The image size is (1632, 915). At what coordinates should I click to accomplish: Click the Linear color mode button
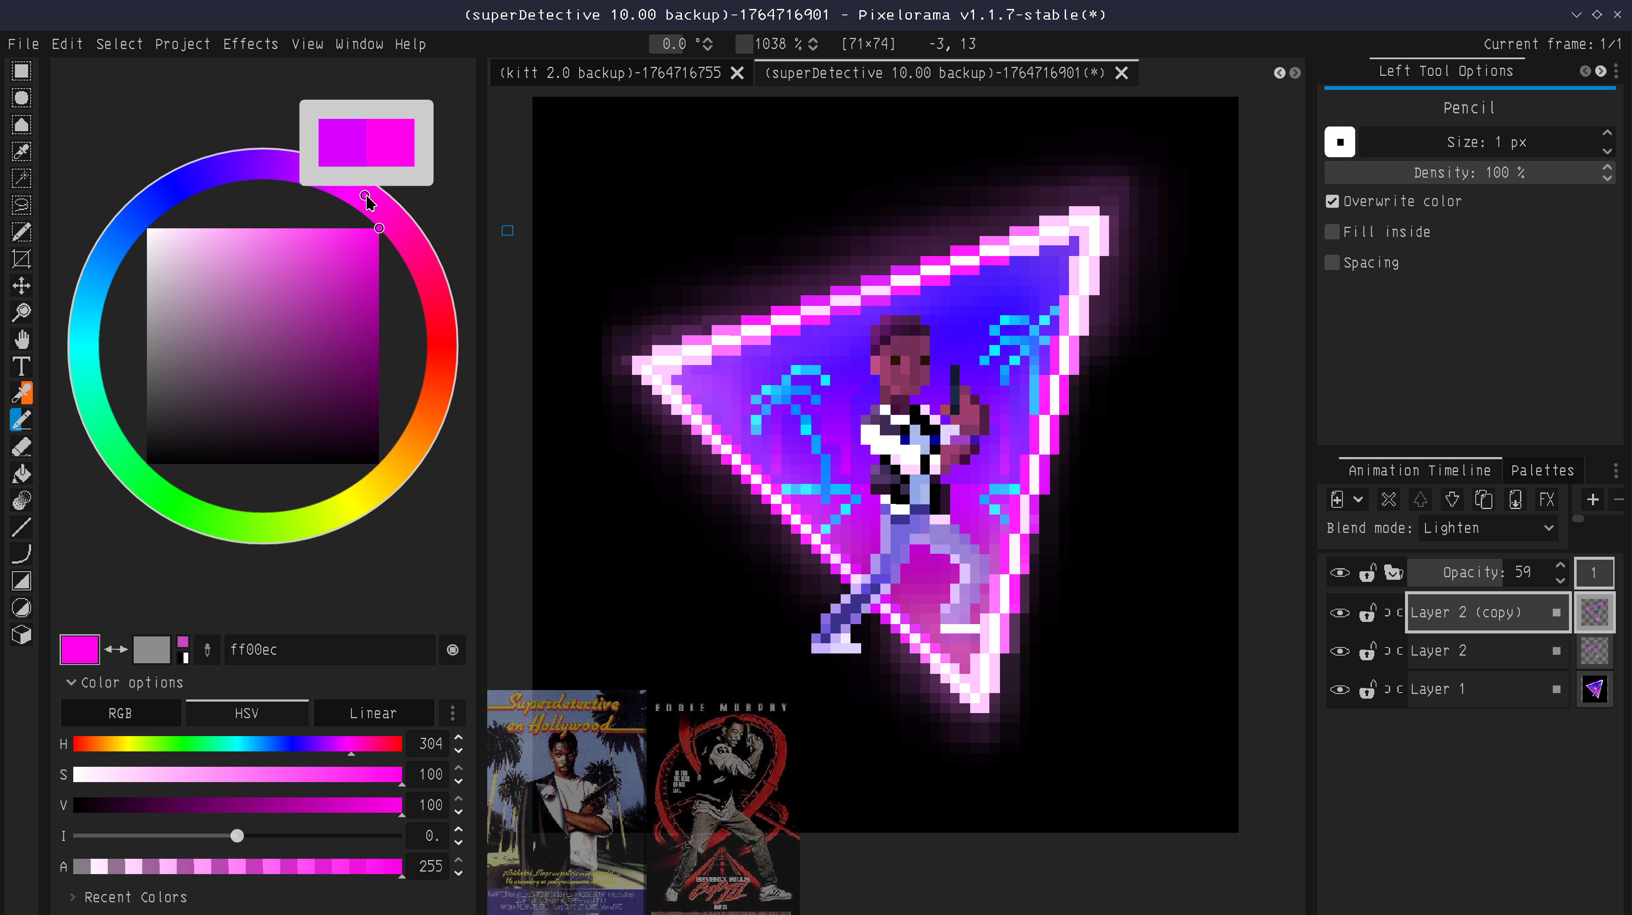click(x=374, y=714)
